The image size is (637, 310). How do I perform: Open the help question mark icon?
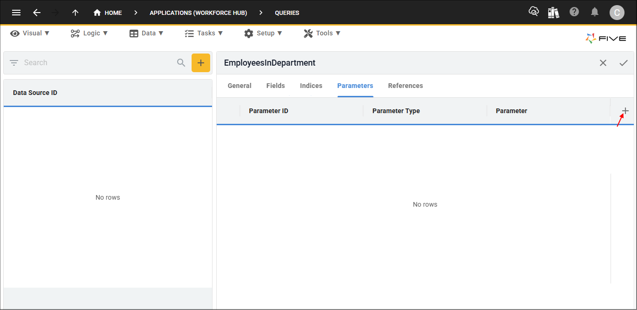[x=574, y=12]
